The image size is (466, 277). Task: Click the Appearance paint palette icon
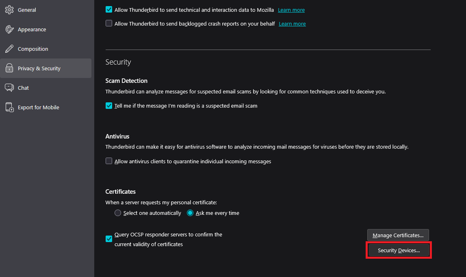point(9,29)
